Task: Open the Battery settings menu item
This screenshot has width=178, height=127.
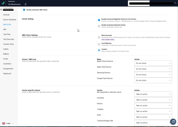Action: click(x=6, y=54)
